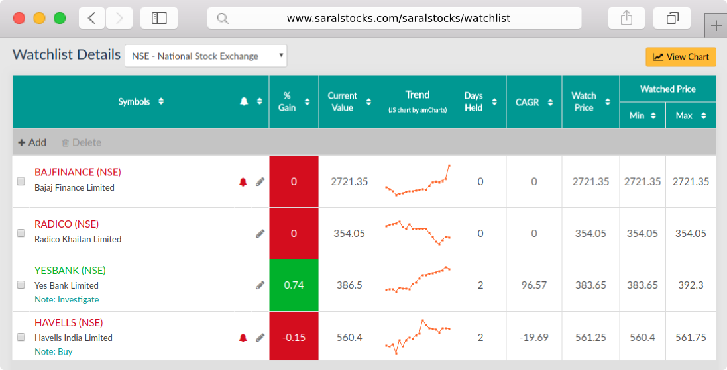Click the green 0.74 gain cell
The height and width of the screenshot is (370, 727).
(294, 285)
